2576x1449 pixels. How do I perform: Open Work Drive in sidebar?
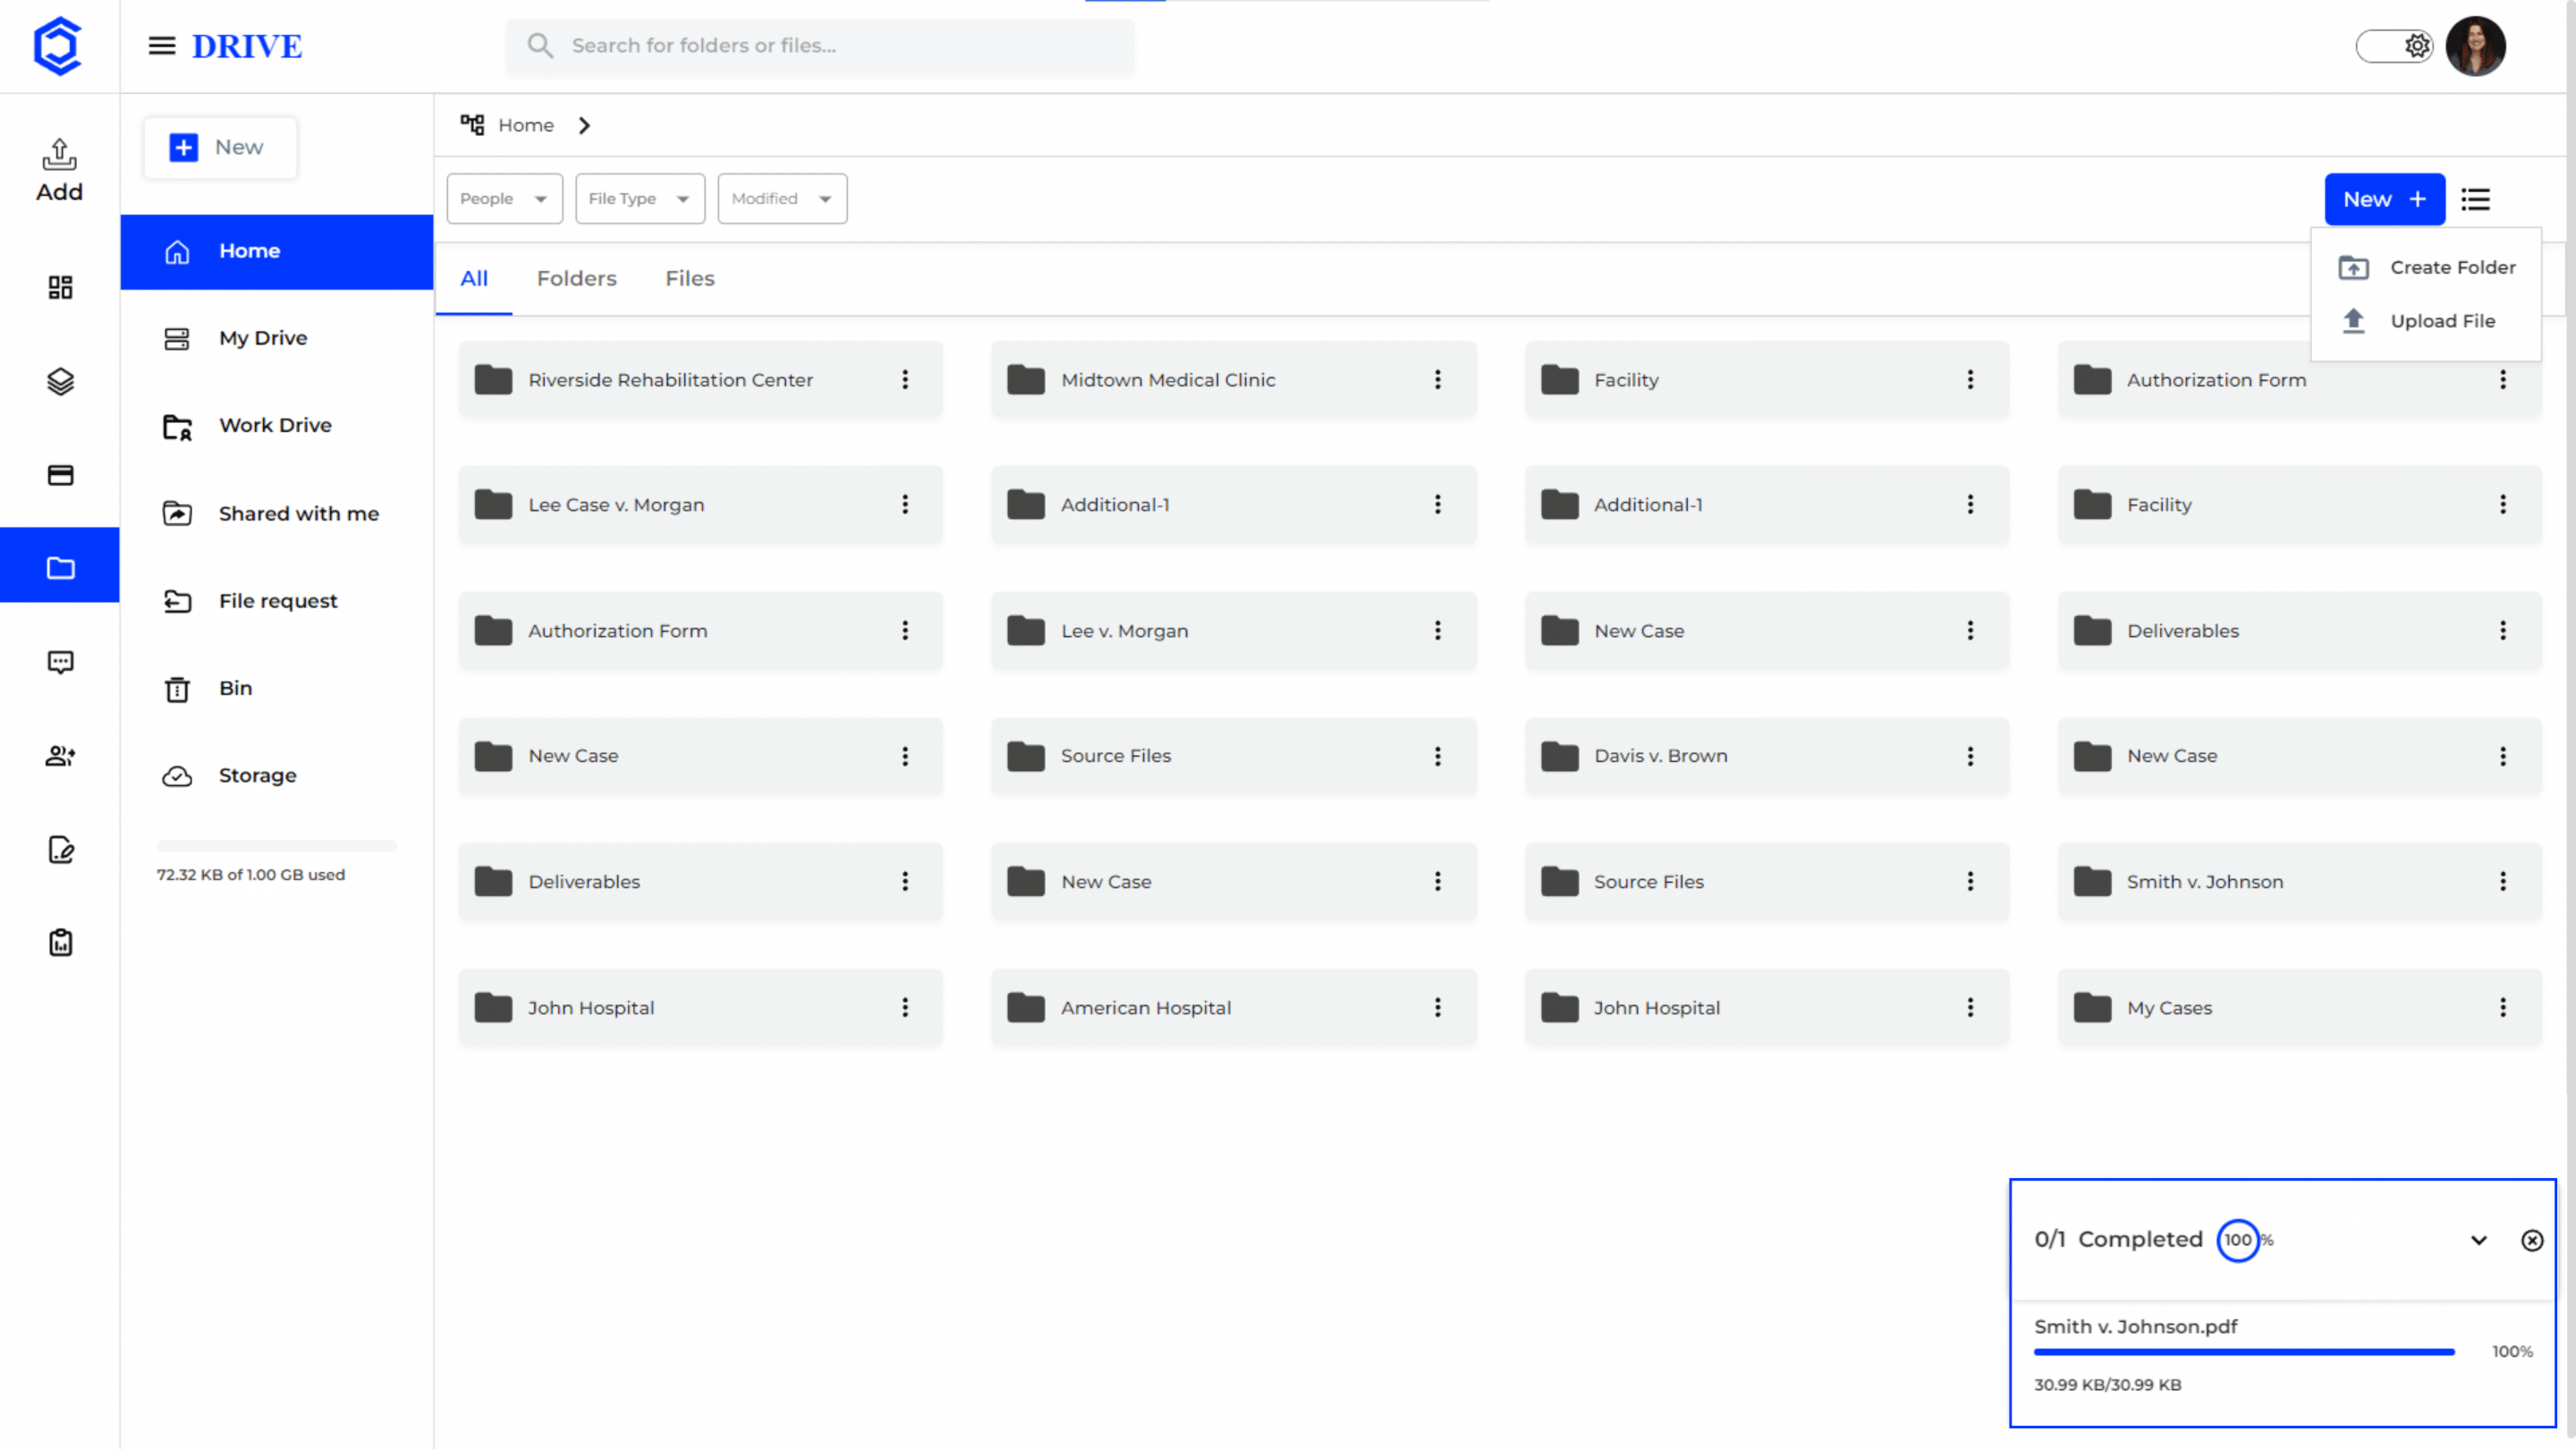[x=277, y=425]
